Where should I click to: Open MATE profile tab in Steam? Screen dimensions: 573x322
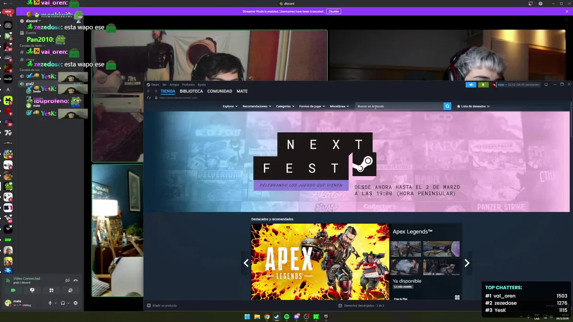242,91
